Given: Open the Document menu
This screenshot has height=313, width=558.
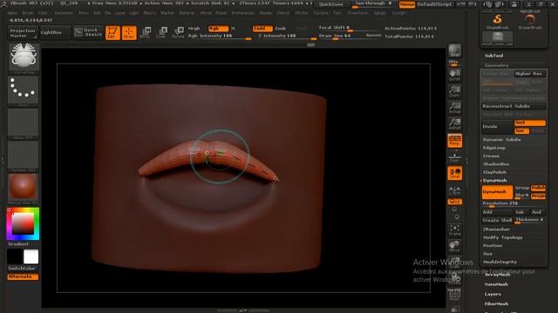Looking at the screenshot, I should click(64, 13).
